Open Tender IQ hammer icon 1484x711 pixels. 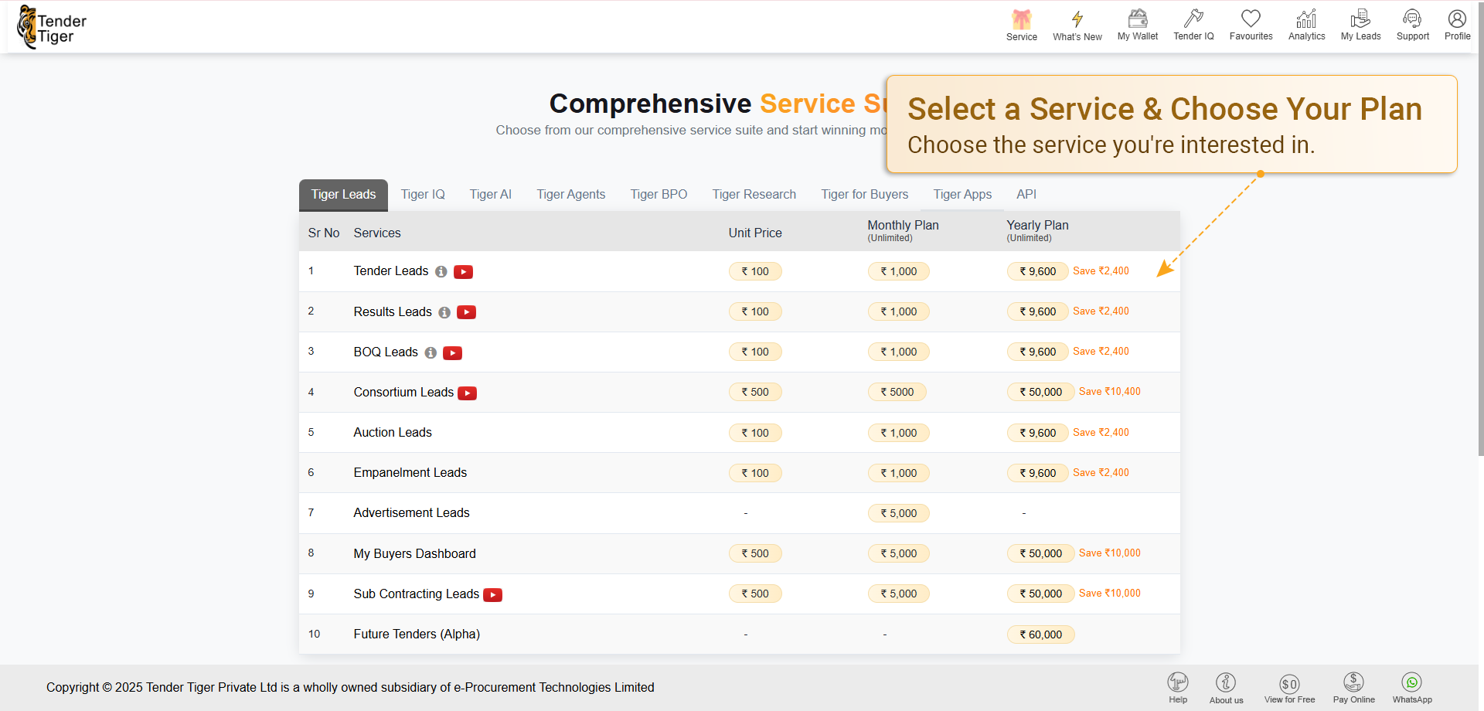(x=1193, y=19)
